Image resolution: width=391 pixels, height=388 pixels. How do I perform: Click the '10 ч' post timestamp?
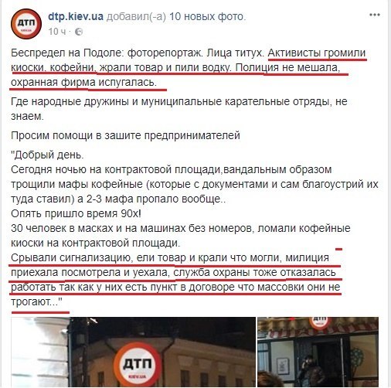57,32
